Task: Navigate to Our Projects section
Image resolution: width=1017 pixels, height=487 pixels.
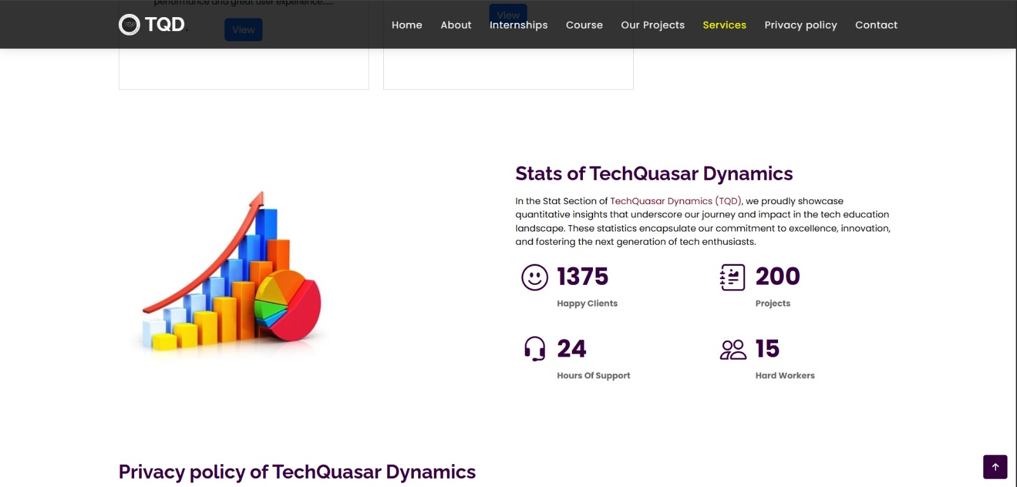Action: click(x=653, y=25)
